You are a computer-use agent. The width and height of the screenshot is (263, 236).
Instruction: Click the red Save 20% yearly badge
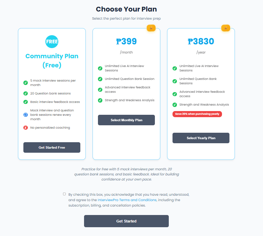click(197, 114)
